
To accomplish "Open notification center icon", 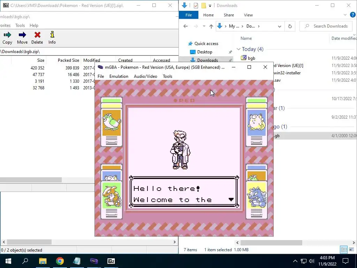I will click(x=345, y=261).
